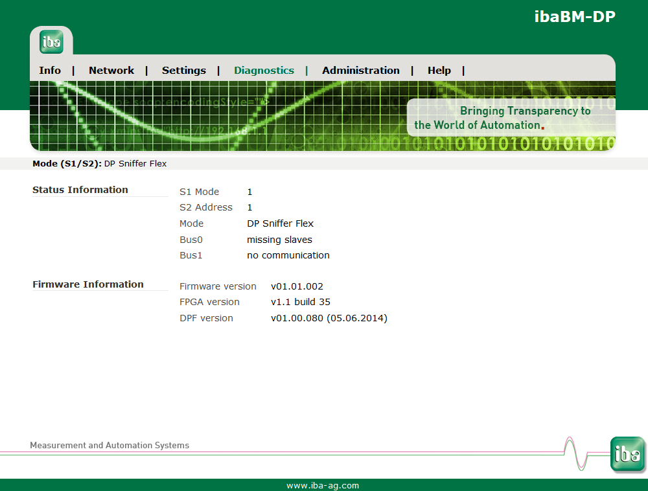Screen dimensions: 648x491
Task: Click the Bringing Transparency banner slogan
Action: click(503, 118)
